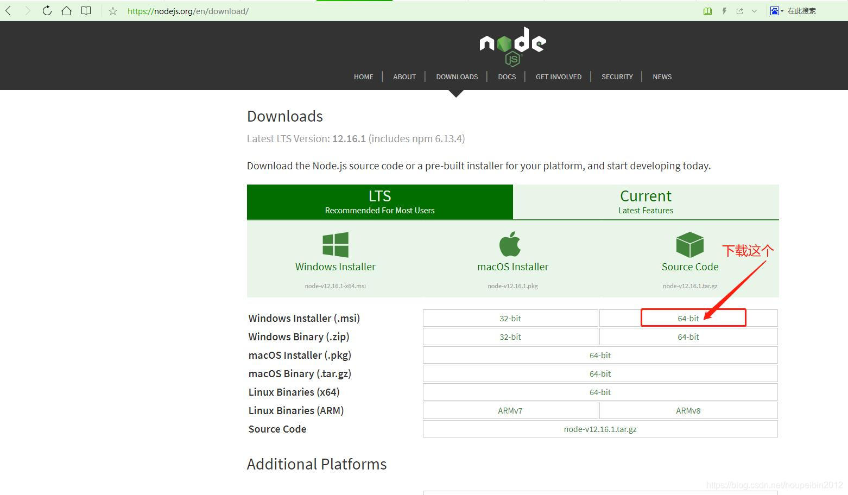Click the node-v12.16.1-x64.msi filename text

click(x=336, y=286)
